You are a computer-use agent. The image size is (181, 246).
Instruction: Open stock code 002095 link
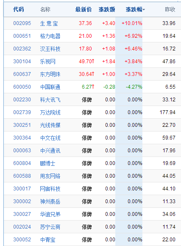pos(22,23)
